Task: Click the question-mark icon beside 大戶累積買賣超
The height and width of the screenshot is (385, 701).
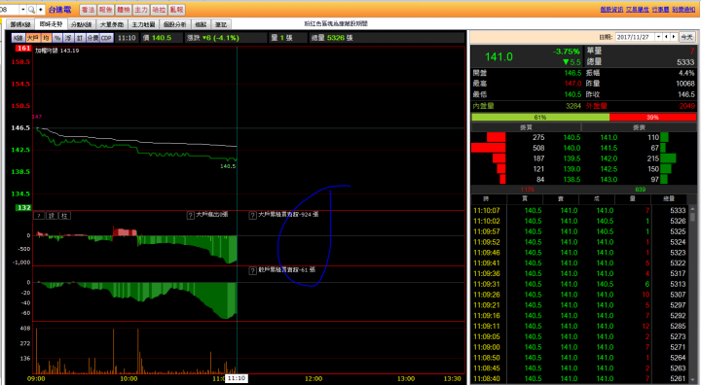Action: [x=252, y=215]
